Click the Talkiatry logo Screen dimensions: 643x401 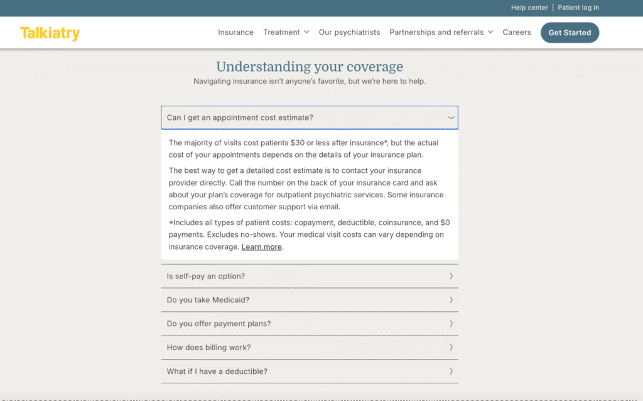tap(50, 33)
